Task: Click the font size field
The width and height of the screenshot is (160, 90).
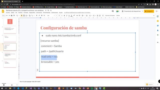Action: [x=59, y=15]
